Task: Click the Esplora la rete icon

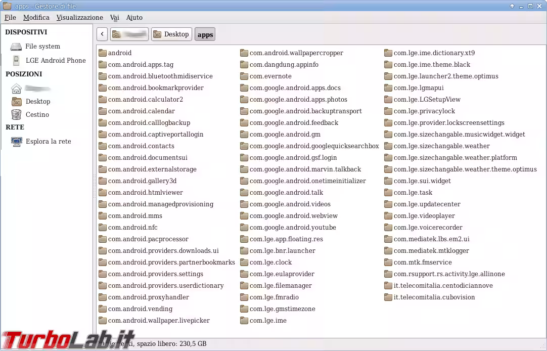Action: [16, 142]
